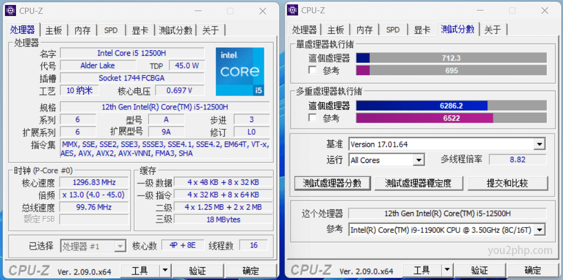The image size is (563, 280).
Task: Click the CPU-Z app icon in left window title bar
Action: pyautogui.click(x=10, y=10)
